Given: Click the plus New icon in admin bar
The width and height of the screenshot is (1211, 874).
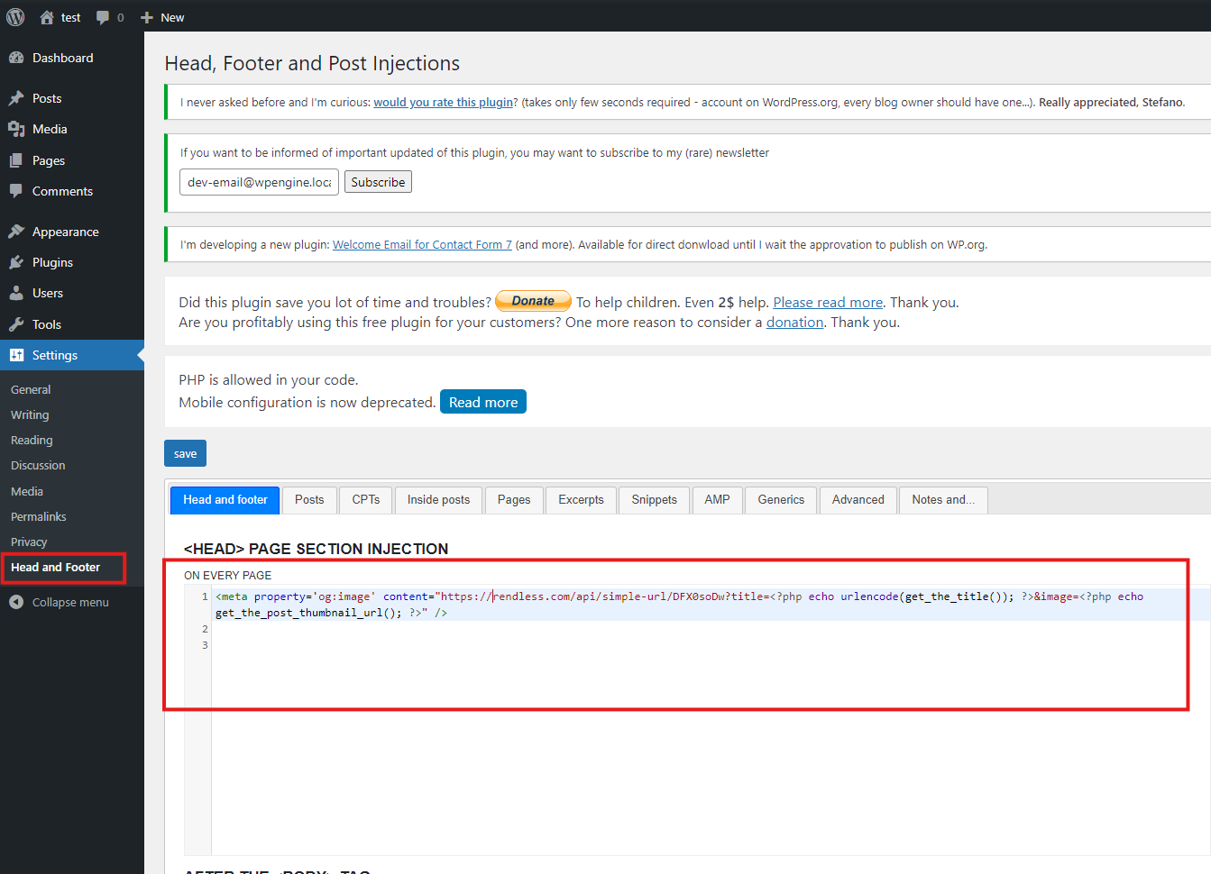Looking at the screenshot, I should coord(147,17).
